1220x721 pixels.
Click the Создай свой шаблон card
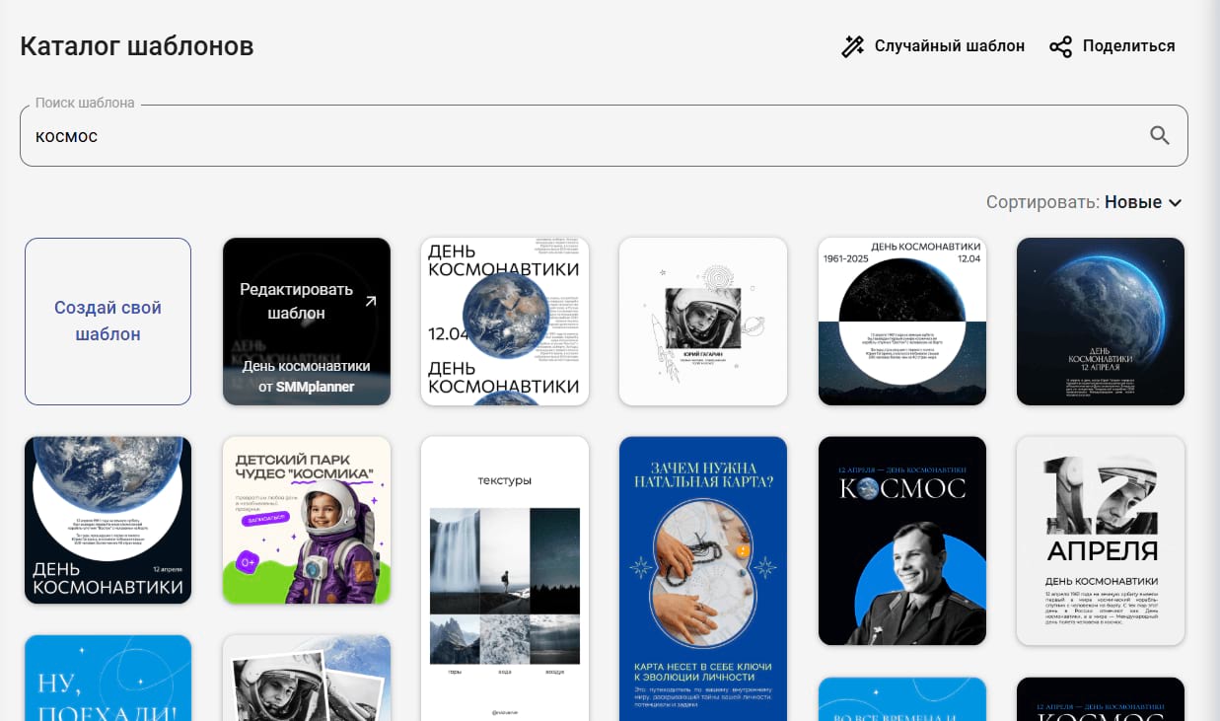pyautogui.click(x=108, y=322)
